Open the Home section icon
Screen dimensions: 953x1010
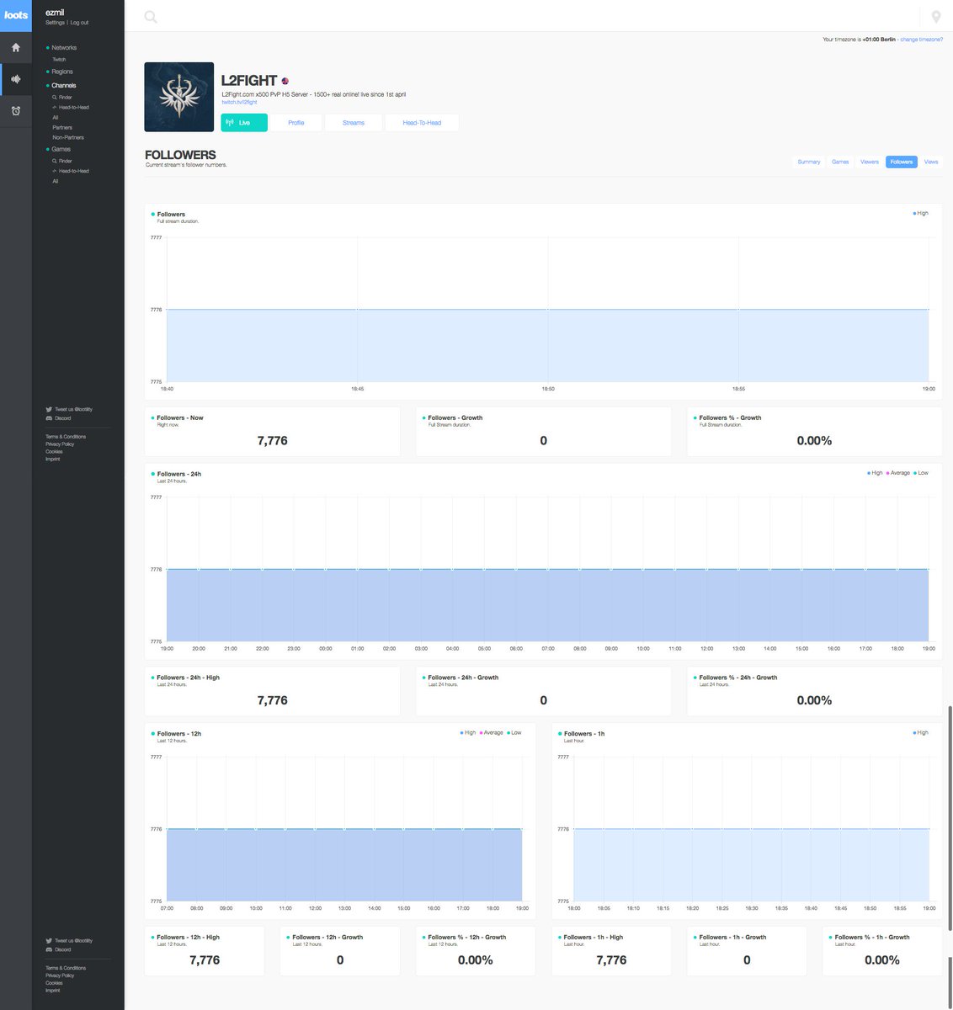(x=16, y=48)
